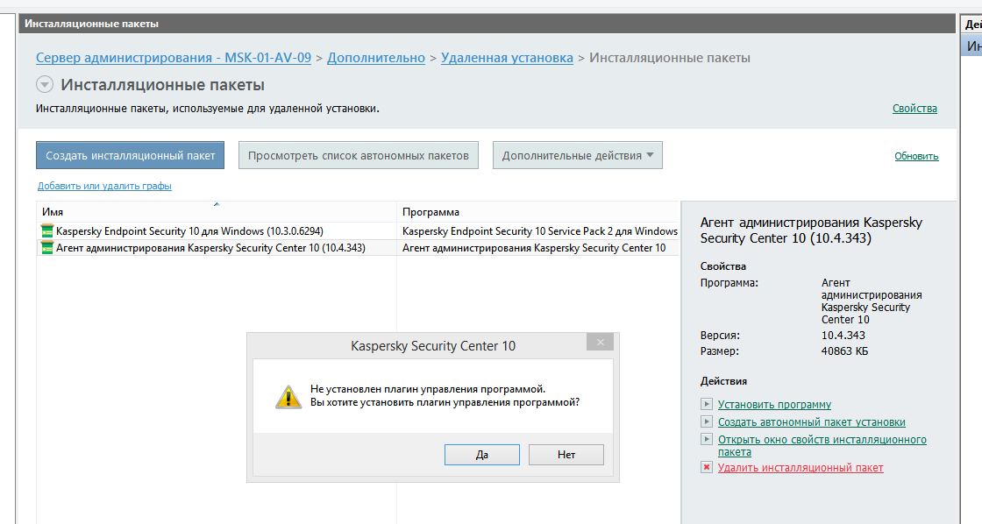Open Просмотреть список автономных пакетов
This screenshot has width=982, height=524.
click(x=359, y=155)
